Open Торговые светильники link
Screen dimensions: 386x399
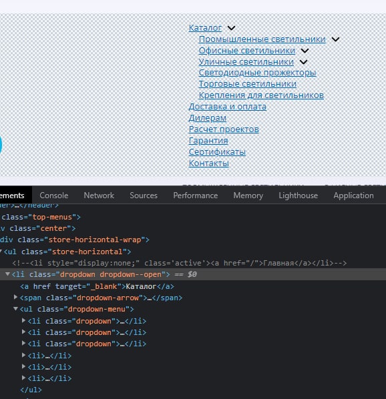[247, 83]
